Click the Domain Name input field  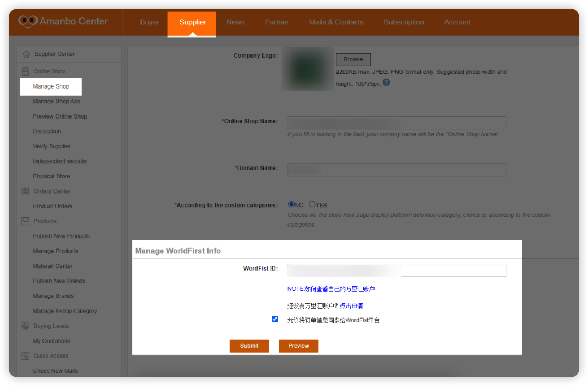[397, 170]
